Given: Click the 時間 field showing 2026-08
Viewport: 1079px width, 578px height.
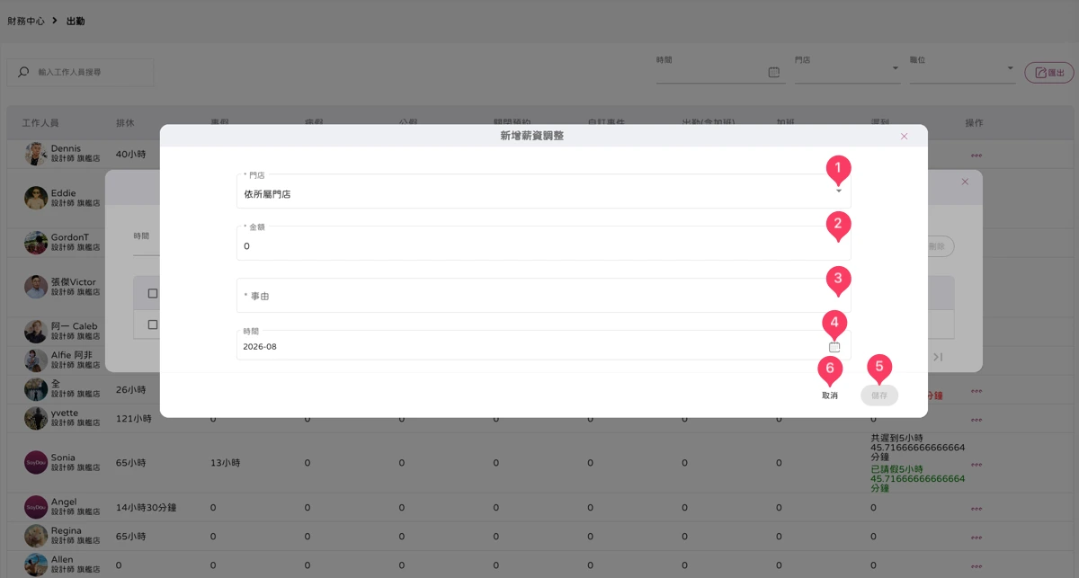Looking at the screenshot, I should pos(543,344).
